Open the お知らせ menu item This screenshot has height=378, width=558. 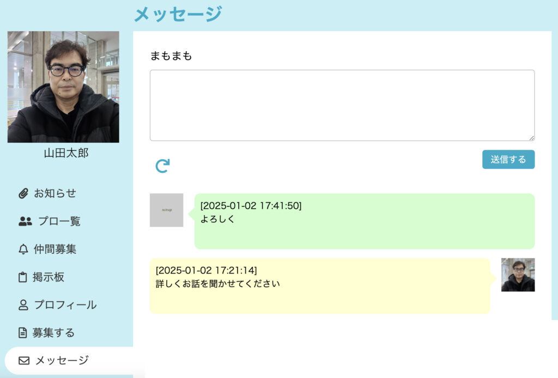pyautogui.click(x=55, y=193)
